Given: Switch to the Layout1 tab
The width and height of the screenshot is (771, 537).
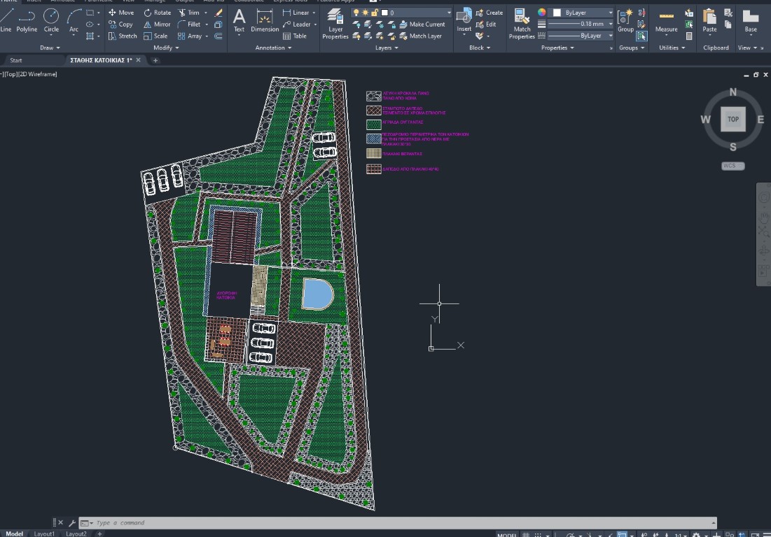Looking at the screenshot, I should coord(44,534).
